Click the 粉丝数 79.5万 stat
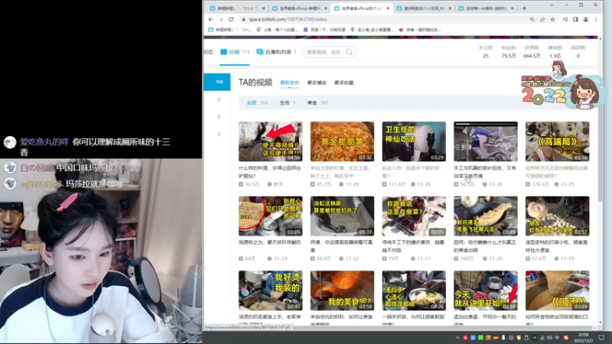Screen dimensions: 612x344 [508, 52]
